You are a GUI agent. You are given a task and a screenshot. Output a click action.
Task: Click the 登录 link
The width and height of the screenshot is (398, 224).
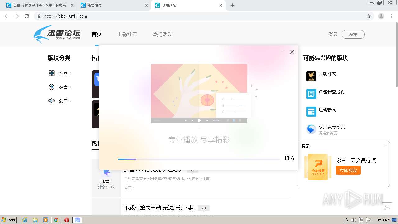pyautogui.click(x=333, y=35)
